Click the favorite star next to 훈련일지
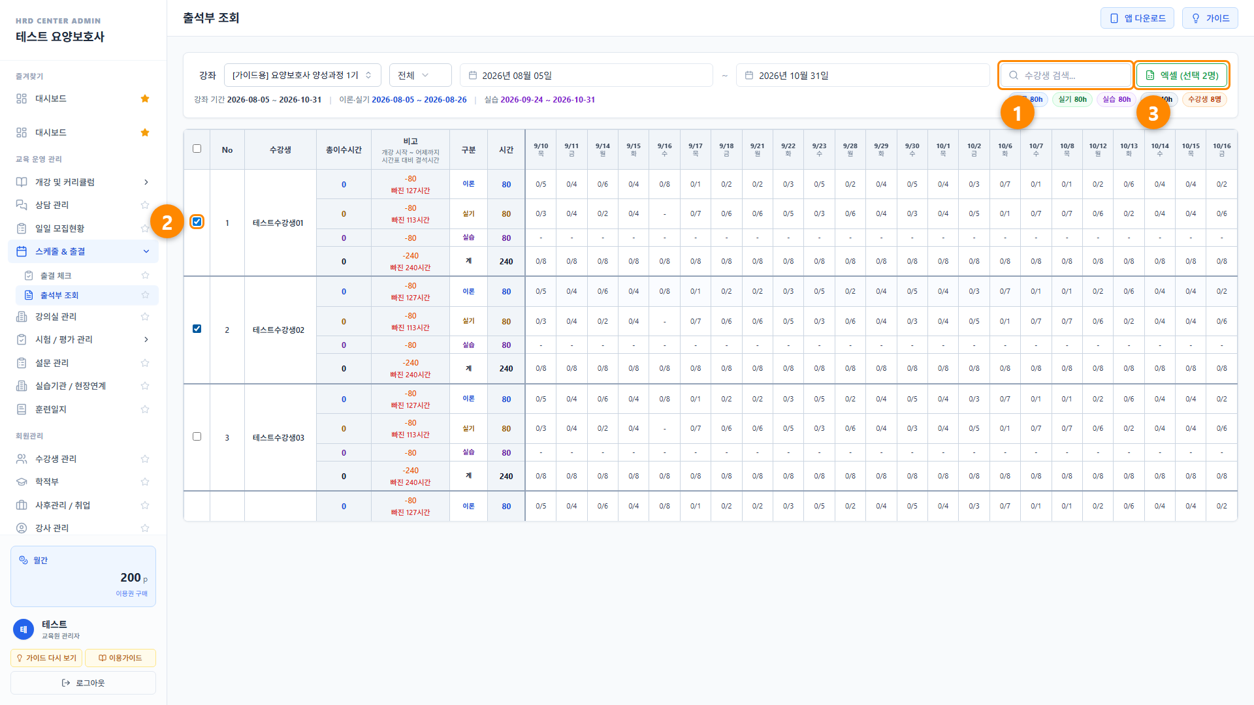Screen dimensions: 1254x705 point(145,409)
